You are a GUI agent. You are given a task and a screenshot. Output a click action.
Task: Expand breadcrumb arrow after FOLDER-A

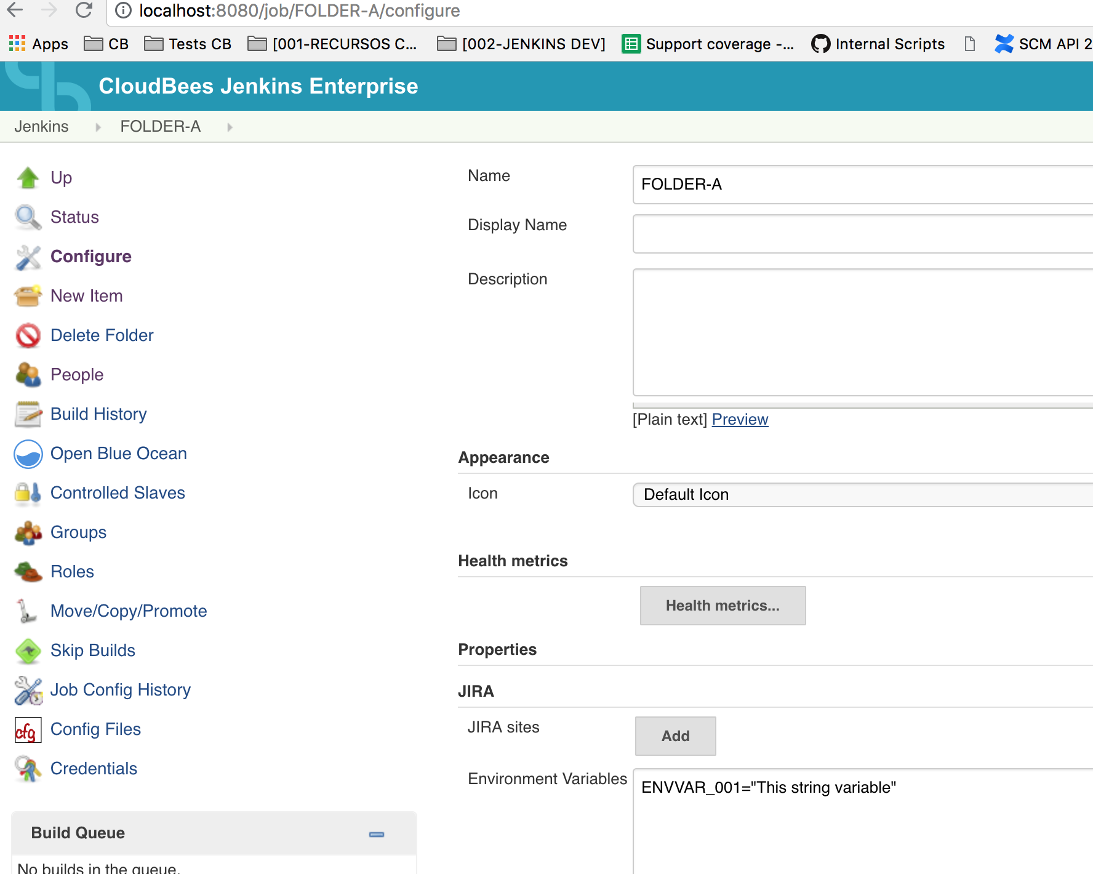click(230, 127)
